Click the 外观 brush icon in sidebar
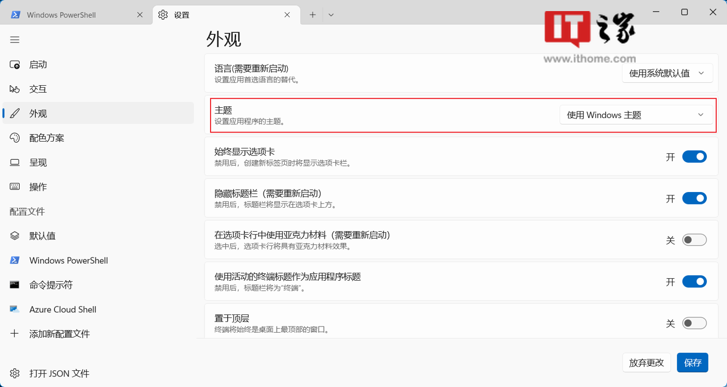The image size is (727, 387). (15, 113)
